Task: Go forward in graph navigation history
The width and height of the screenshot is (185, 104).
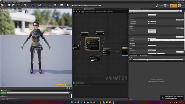Action: click(x=79, y=12)
